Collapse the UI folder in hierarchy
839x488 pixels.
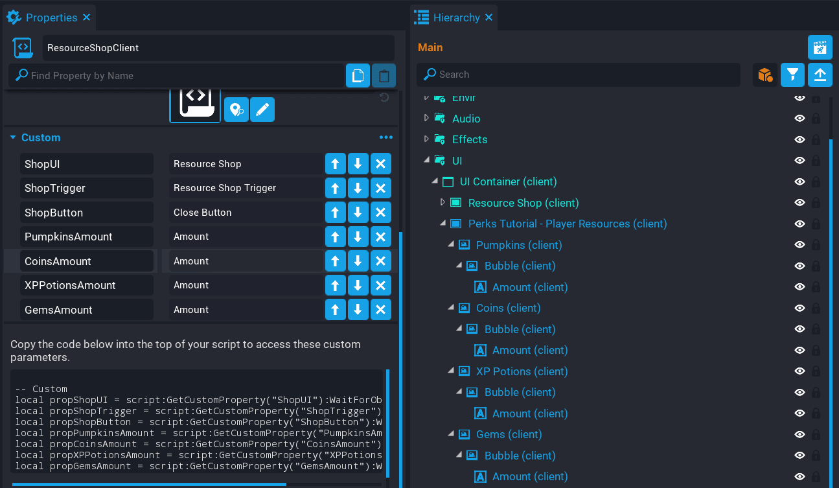[x=426, y=160]
